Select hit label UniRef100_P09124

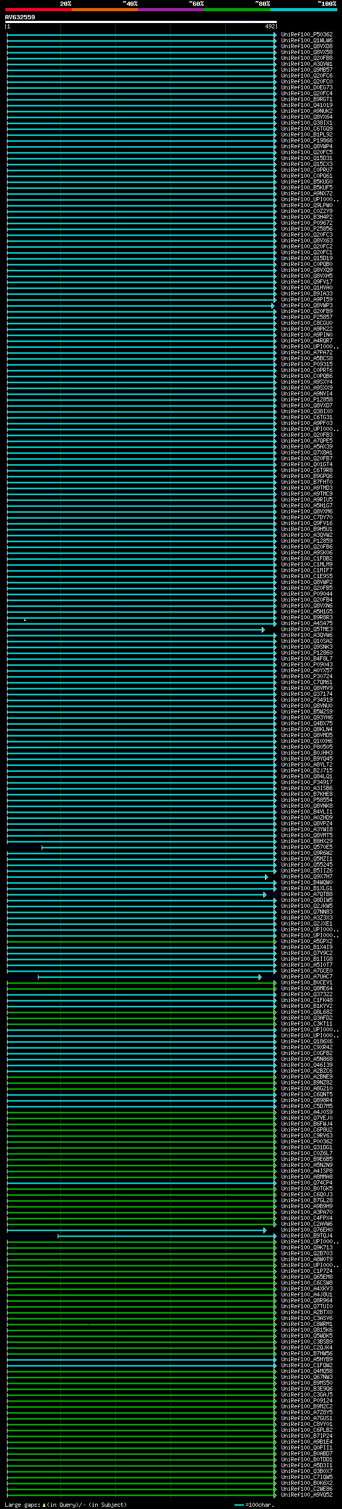307,1400
